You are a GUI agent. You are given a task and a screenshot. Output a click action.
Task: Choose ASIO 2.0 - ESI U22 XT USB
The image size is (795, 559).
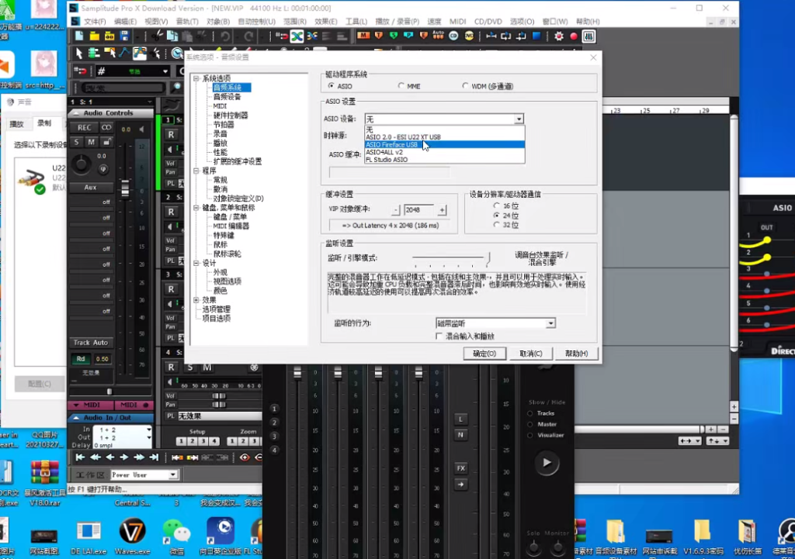click(444, 136)
